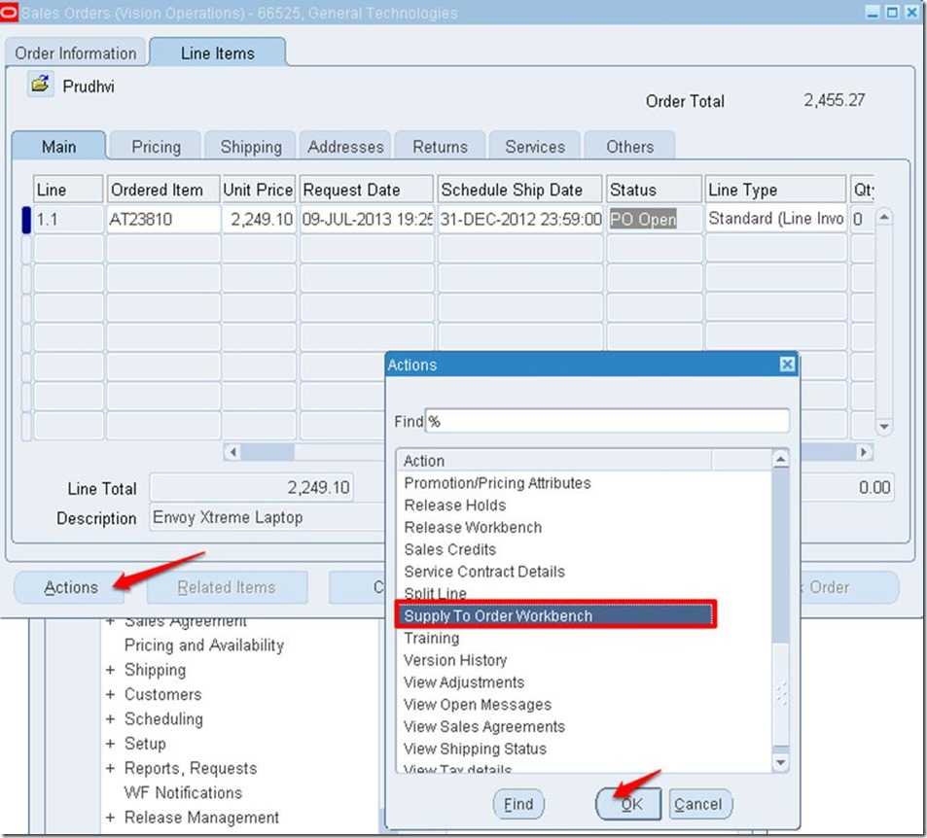Select View Adjustments action
The width and height of the screenshot is (927, 838).
[464, 682]
